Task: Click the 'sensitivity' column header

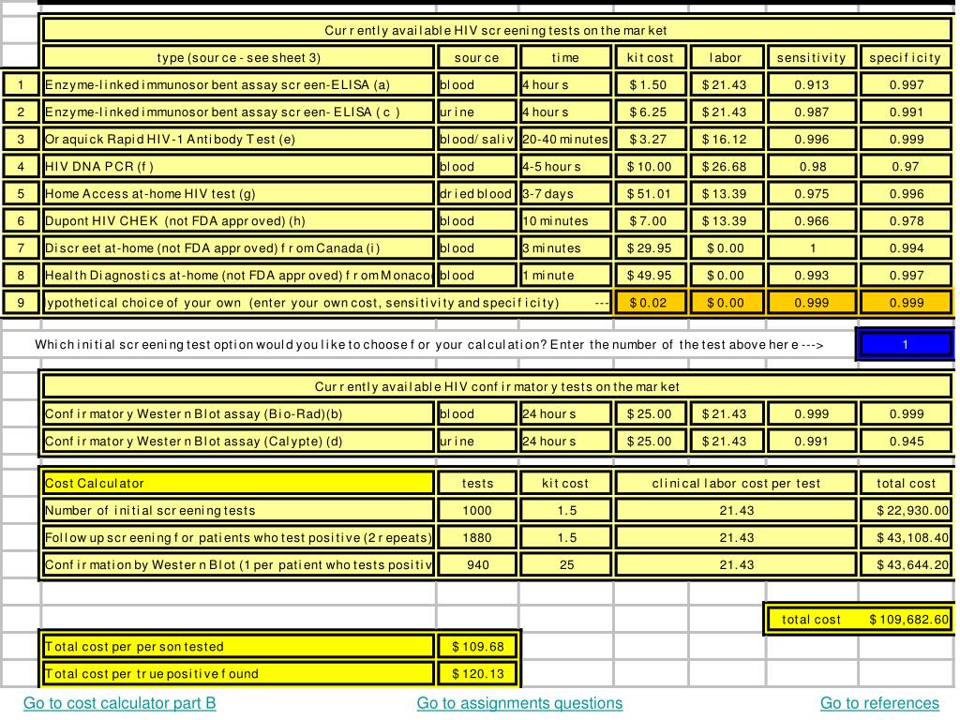Action: (811, 57)
